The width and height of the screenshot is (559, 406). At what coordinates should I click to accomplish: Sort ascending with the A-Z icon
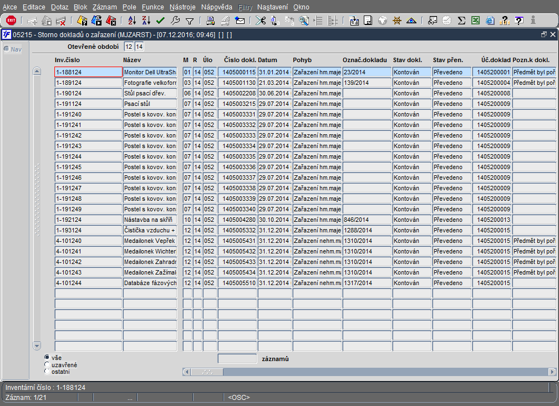pyautogui.click(x=132, y=21)
